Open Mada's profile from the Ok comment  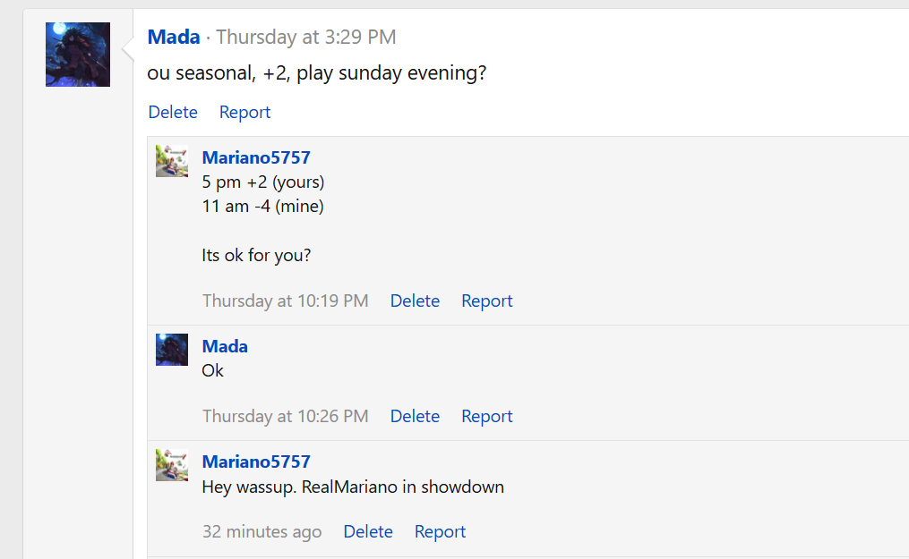pyautogui.click(x=225, y=346)
